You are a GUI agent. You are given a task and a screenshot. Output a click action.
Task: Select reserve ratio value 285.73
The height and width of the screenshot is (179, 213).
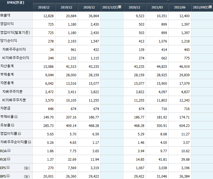point(49,126)
